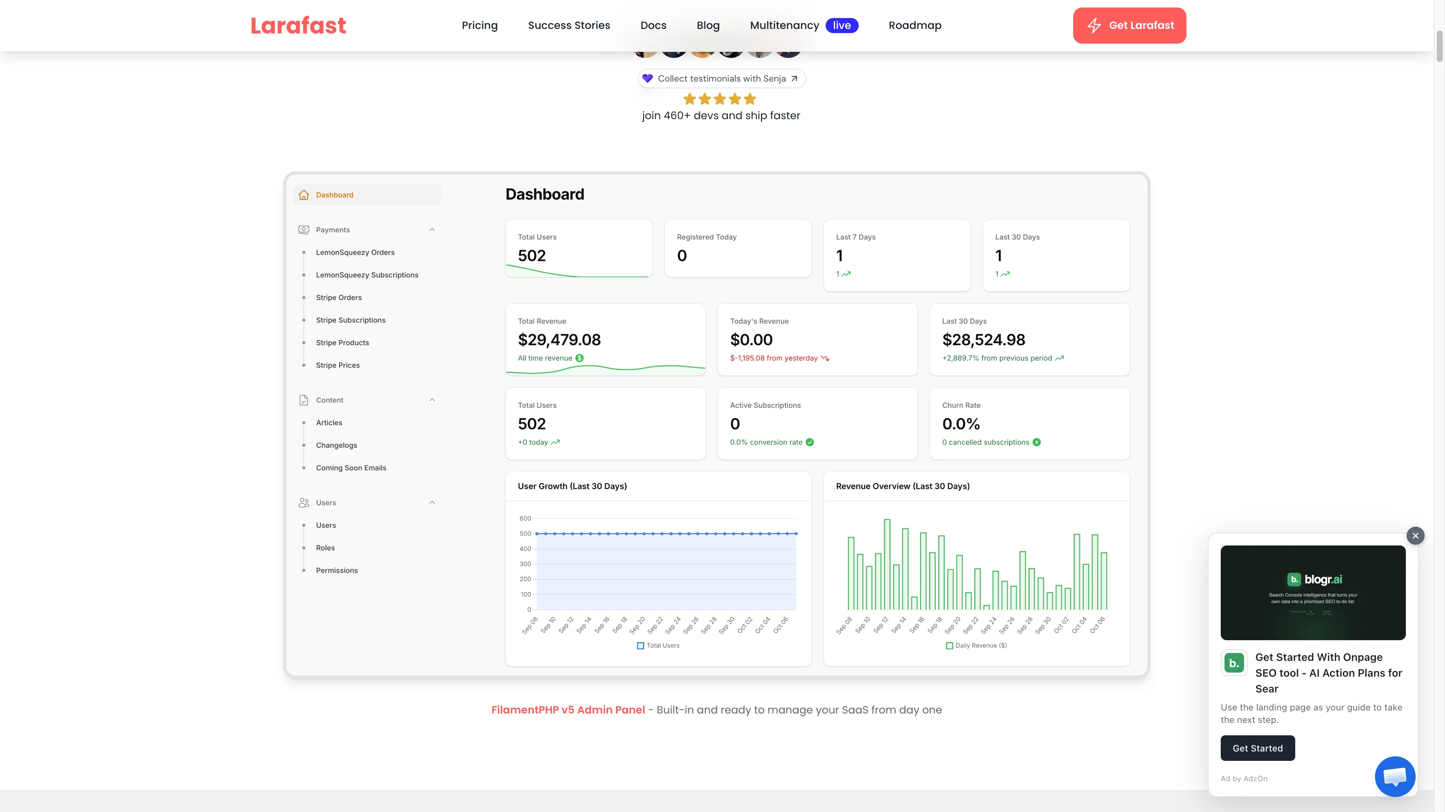The height and width of the screenshot is (812, 1445).
Task: Click the trend-down icon after from yesterday
Action: pos(825,358)
